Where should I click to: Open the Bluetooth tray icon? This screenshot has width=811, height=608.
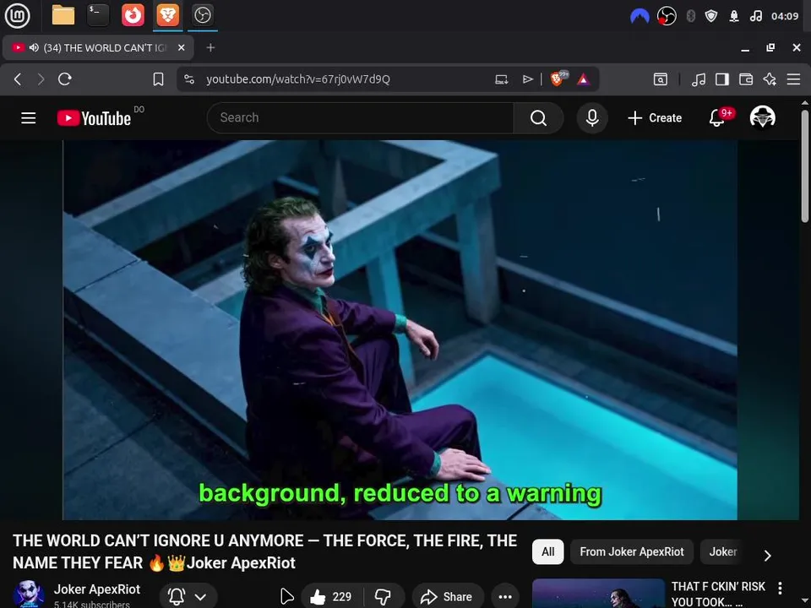(x=690, y=17)
